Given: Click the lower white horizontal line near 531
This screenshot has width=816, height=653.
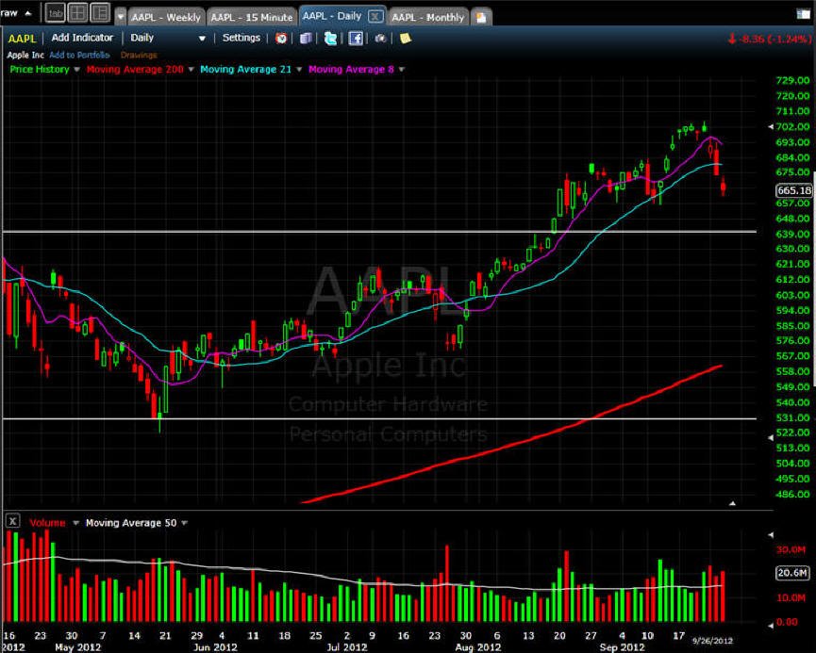Looking at the screenshot, I should [379, 418].
